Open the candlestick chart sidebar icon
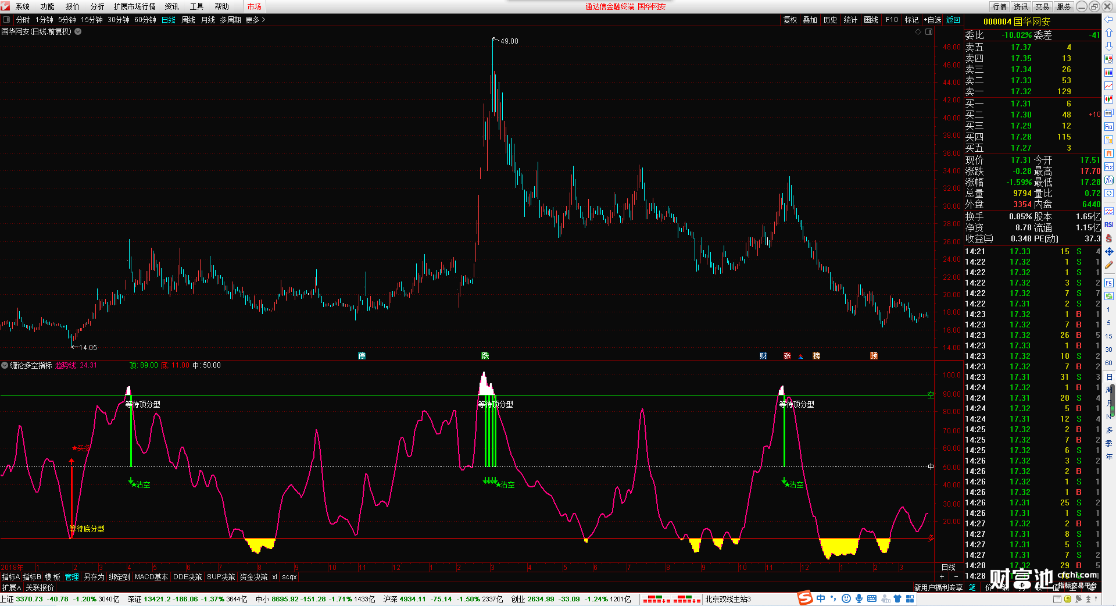This screenshot has height=606, width=1116. [1109, 99]
